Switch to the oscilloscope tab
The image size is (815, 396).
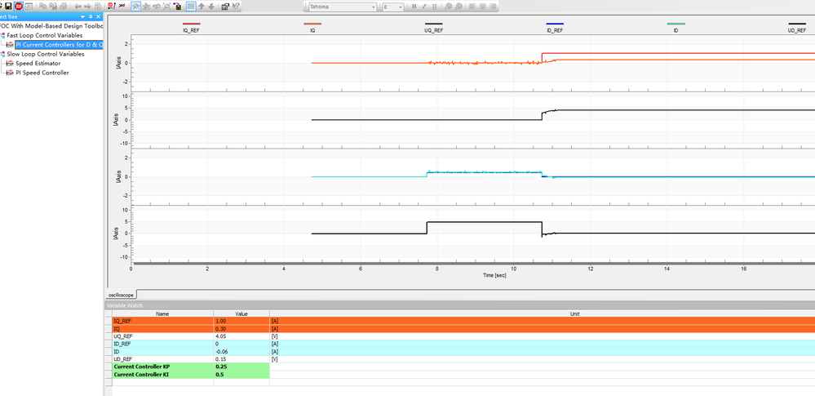(121, 295)
